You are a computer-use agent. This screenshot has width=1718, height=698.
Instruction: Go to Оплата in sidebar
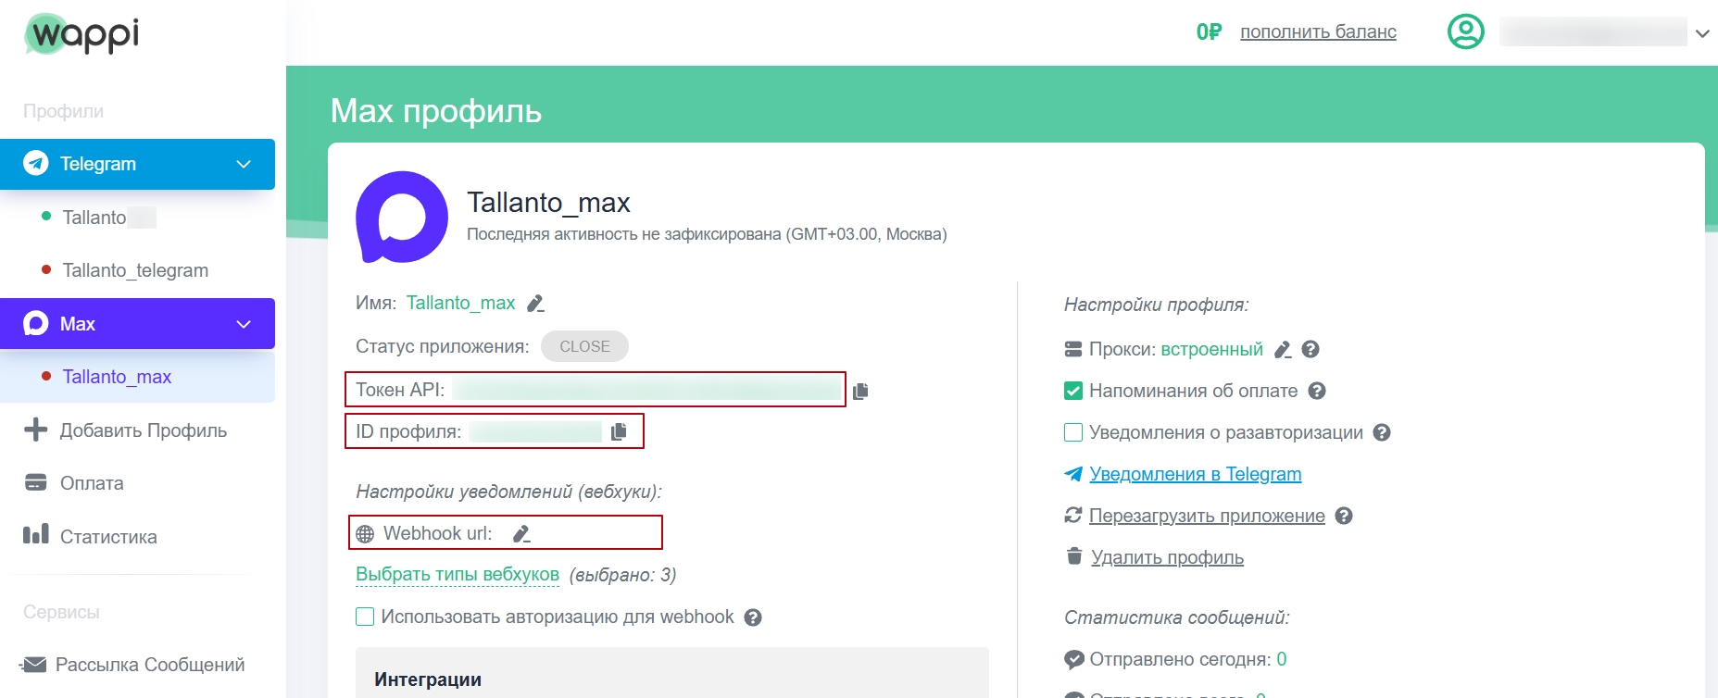[91, 483]
